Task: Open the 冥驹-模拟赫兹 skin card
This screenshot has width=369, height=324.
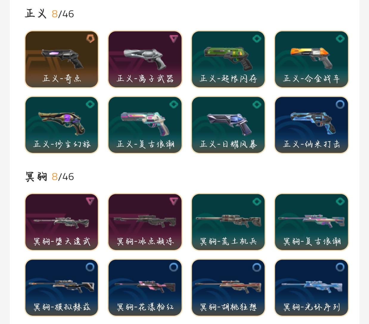Action: tap(62, 288)
